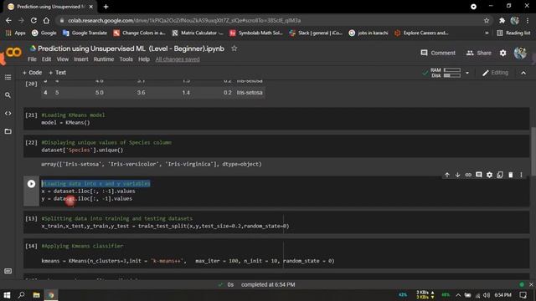Screen dimensions: 536x301
Task: Delete the selected cell with trash icon
Action: [x=510, y=175]
